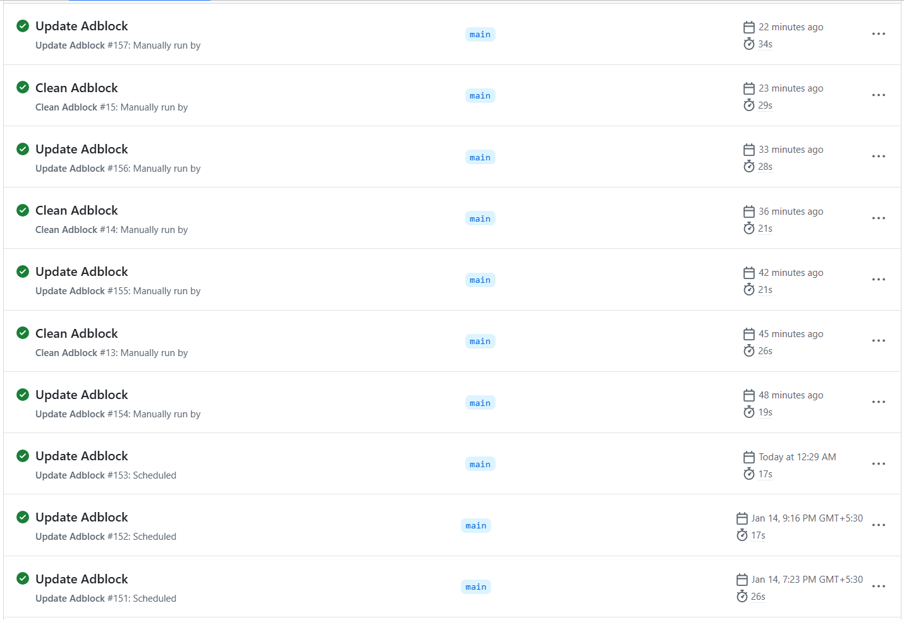Viewport: 904px width, 620px height.
Task: Click the green status icon for Clean Adblock #15
Action: [x=23, y=87]
